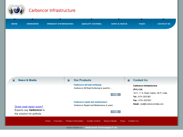Go to QUALITY CONTROL in the navigation bar
This screenshot has height=137, width=183.
(x=92, y=24)
